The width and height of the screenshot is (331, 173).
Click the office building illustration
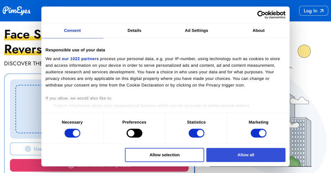click(x=300, y=142)
